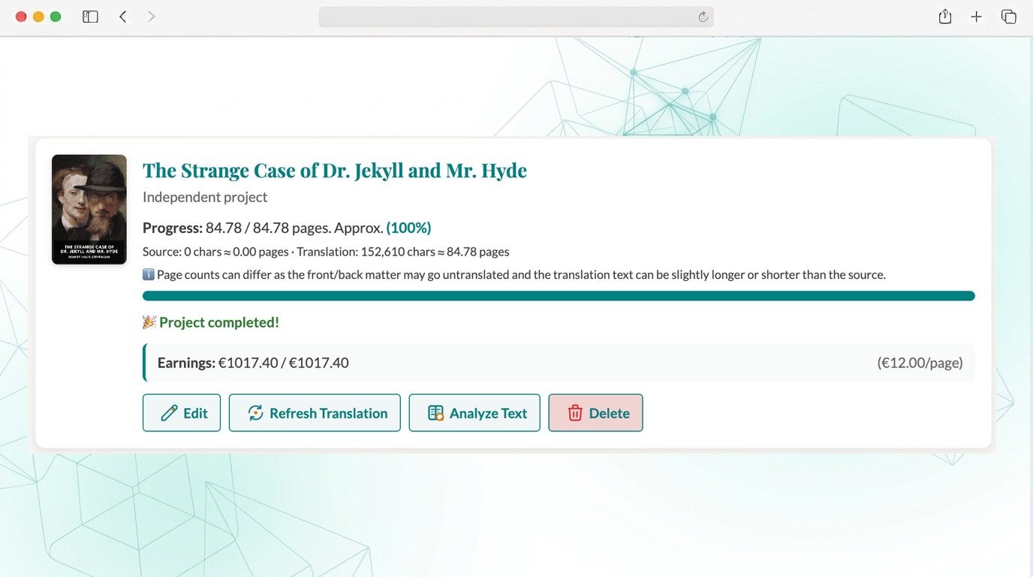Image resolution: width=1033 pixels, height=577 pixels.
Task: Click the page counts info note
Action: coord(514,275)
